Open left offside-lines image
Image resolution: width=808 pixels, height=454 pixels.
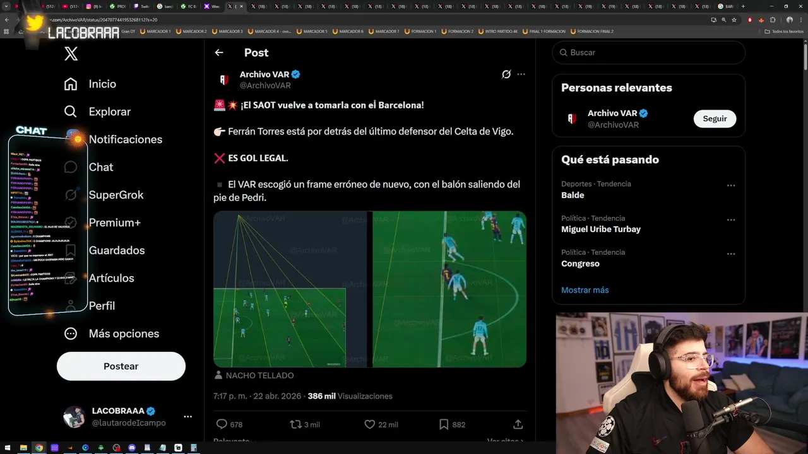tap(290, 289)
